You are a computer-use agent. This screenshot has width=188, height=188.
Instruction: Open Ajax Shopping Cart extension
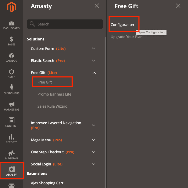point(47,183)
